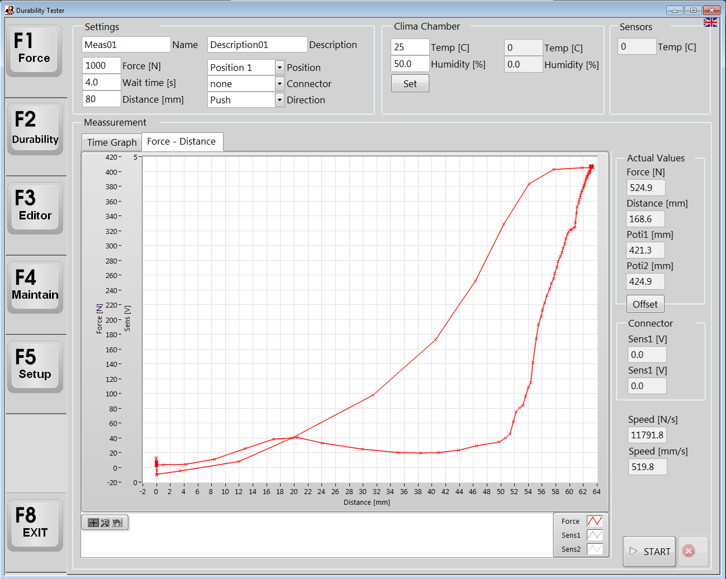The width and height of the screenshot is (726, 579).
Task: Click the Clima Chamber Humidity setpoint field
Action: [410, 64]
